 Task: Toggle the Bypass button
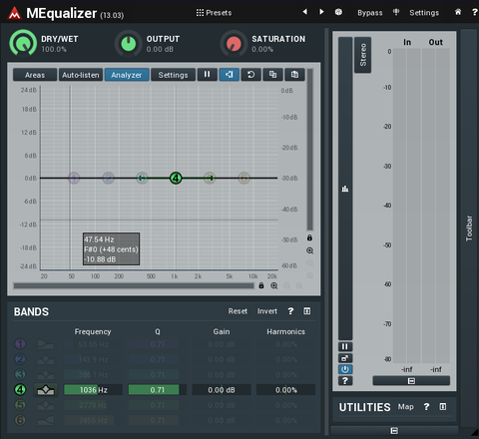[x=370, y=13]
